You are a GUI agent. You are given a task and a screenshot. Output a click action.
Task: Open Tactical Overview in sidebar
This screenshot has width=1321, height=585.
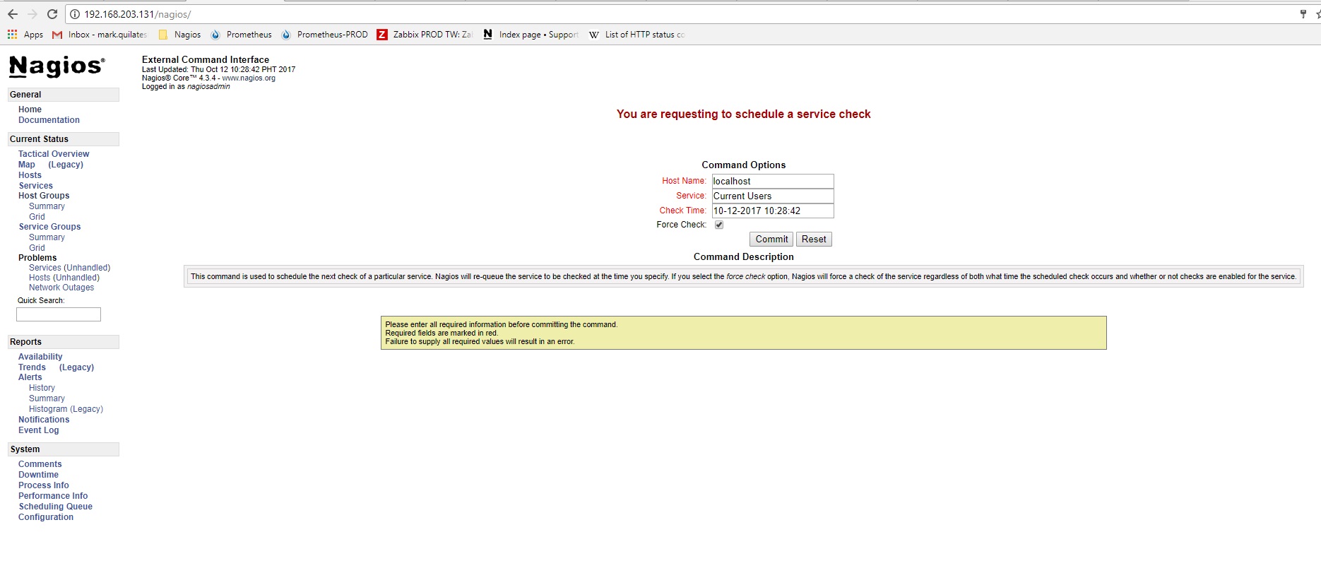coord(54,154)
